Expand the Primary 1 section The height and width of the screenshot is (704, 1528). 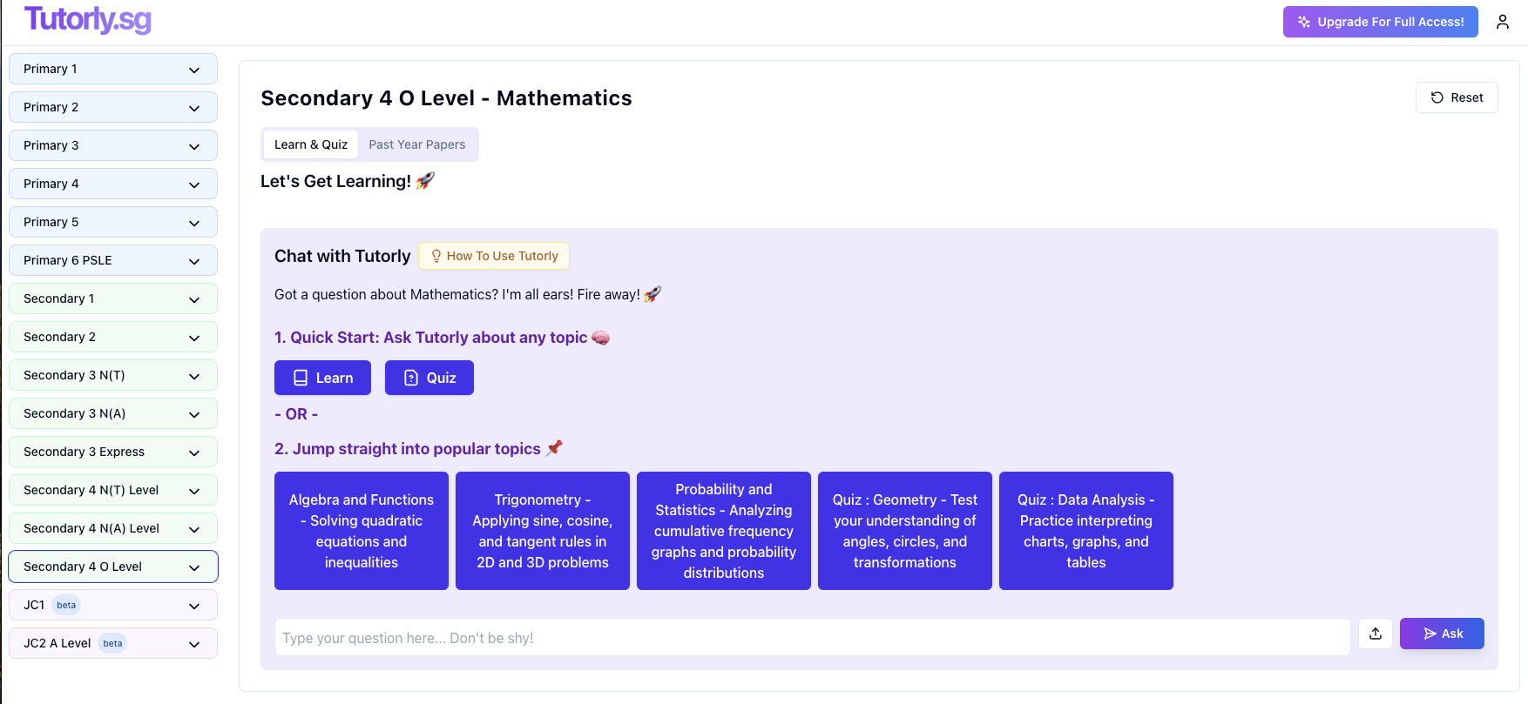113,69
